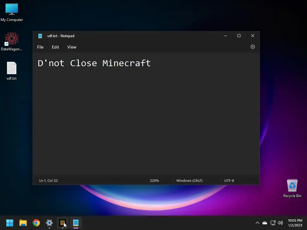Image resolution: width=307 pixels, height=230 pixels.
Task: Click 'Windows (CRLF)' line ending indicator
Action: coord(189,181)
